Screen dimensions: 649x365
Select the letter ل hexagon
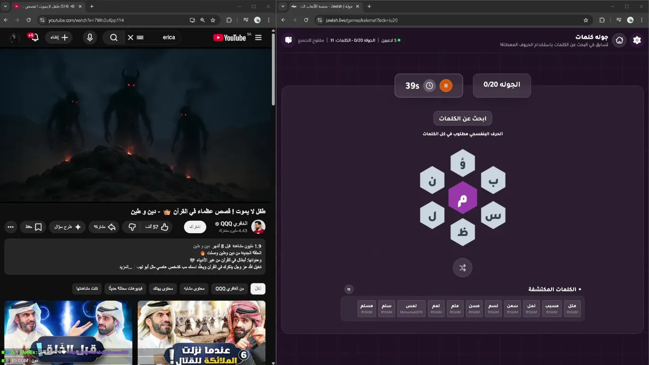pyautogui.click(x=432, y=215)
